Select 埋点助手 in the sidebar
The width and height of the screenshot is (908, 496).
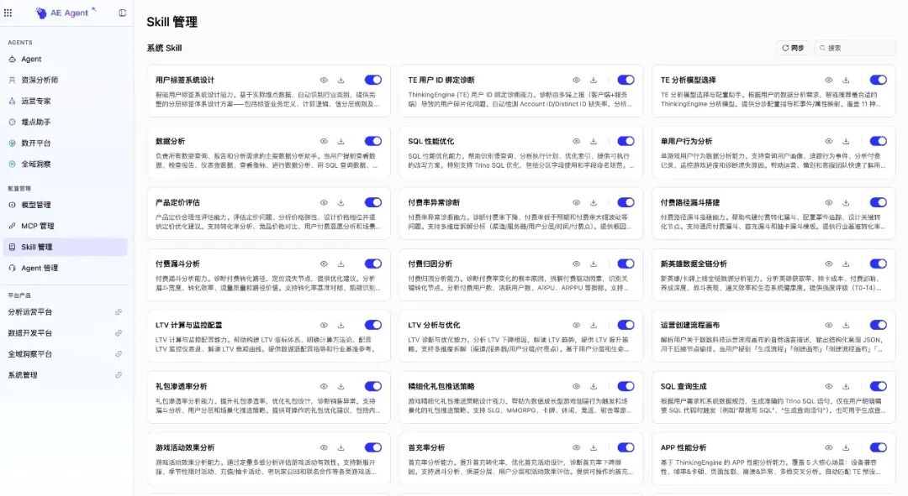tap(65, 122)
